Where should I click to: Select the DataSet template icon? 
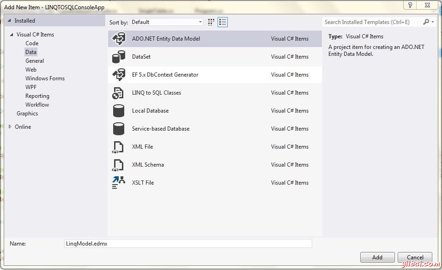pos(119,57)
